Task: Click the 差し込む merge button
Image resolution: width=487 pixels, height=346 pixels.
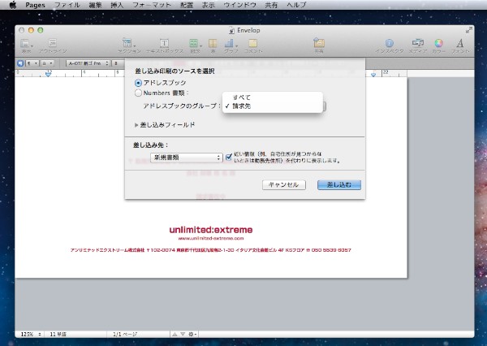Action: click(339, 184)
